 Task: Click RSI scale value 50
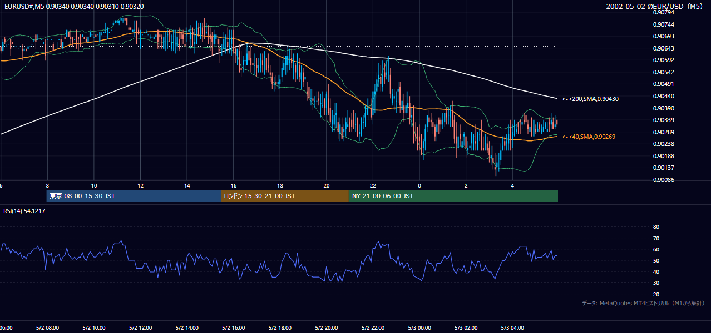click(656, 260)
